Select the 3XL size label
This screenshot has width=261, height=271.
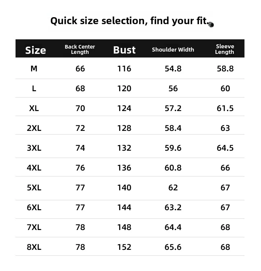click(34, 148)
